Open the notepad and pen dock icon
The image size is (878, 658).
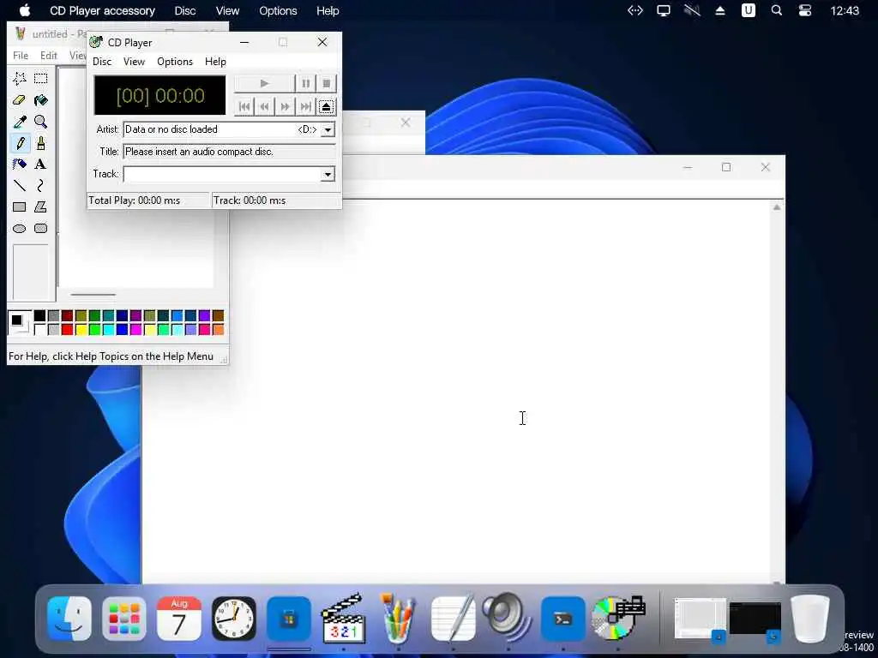454,619
